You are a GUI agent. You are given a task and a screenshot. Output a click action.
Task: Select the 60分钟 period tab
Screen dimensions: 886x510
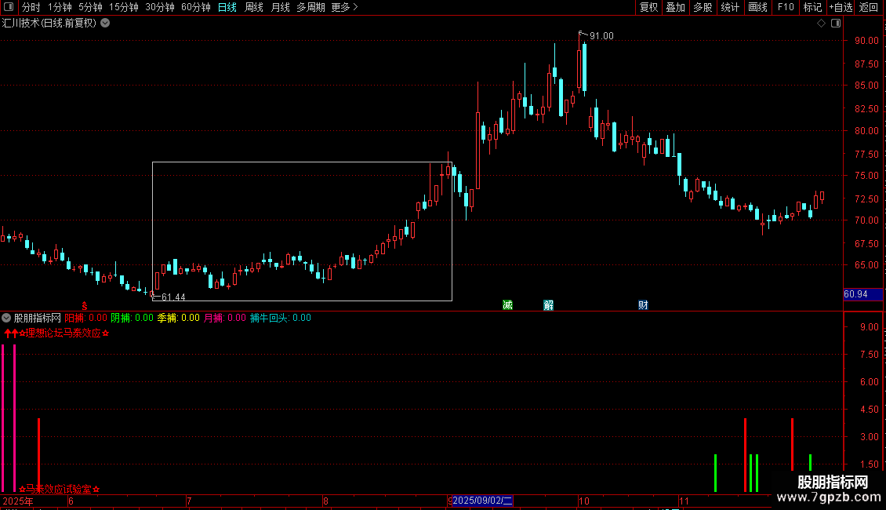coord(196,7)
